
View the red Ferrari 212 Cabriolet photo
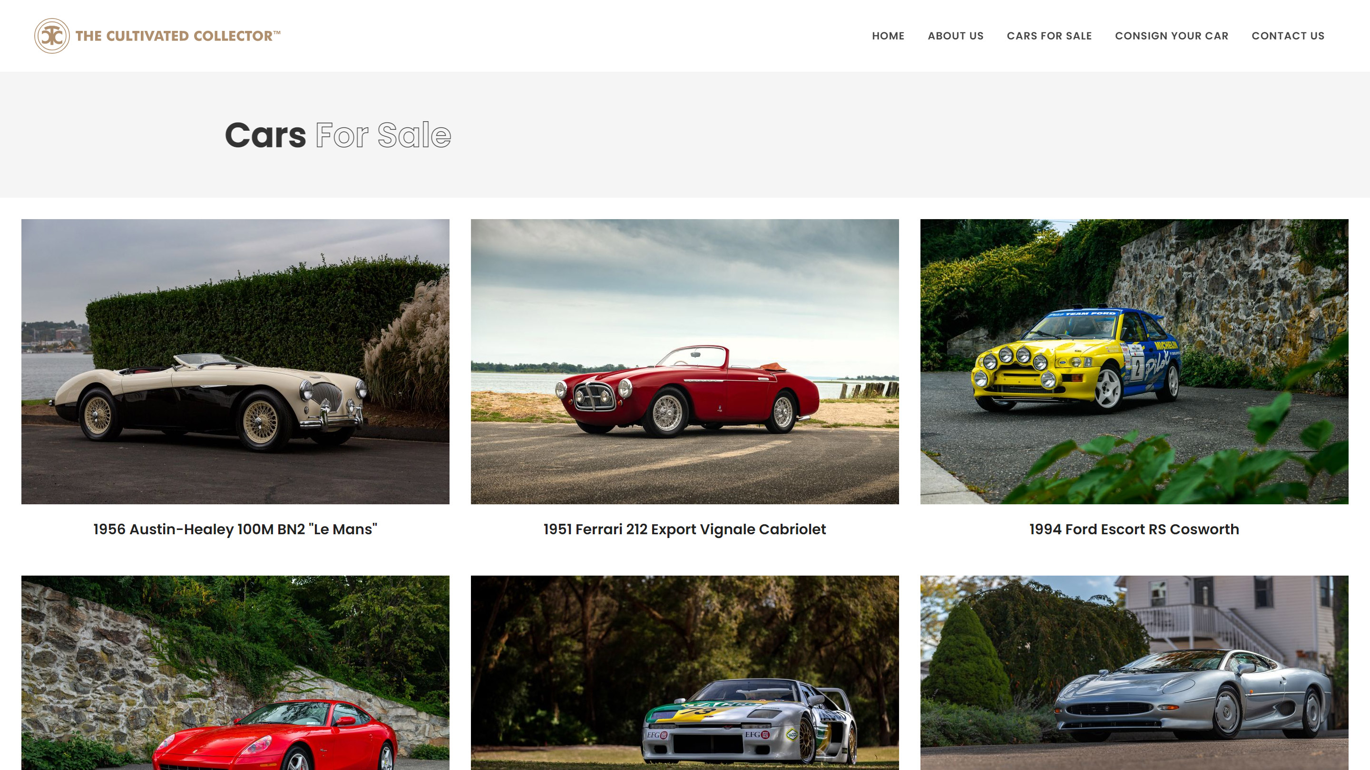[685, 361]
